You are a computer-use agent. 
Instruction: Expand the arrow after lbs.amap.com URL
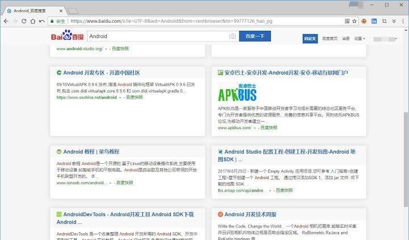(x=270, y=191)
